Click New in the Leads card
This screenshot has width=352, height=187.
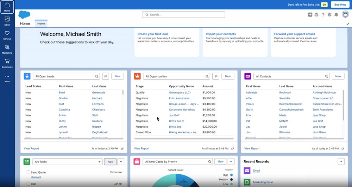coord(118,76)
